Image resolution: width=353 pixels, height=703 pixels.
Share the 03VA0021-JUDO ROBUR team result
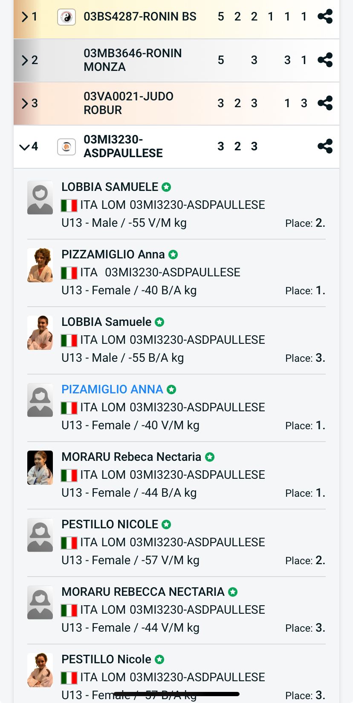click(x=325, y=103)
